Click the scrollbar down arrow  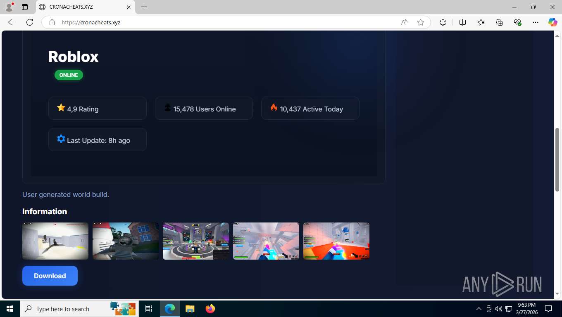[x=557, y=293]
